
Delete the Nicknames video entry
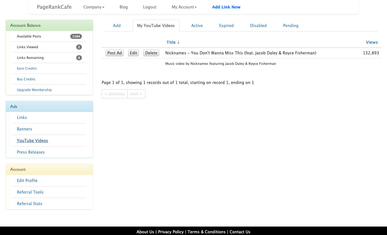(x=151, y=53)
